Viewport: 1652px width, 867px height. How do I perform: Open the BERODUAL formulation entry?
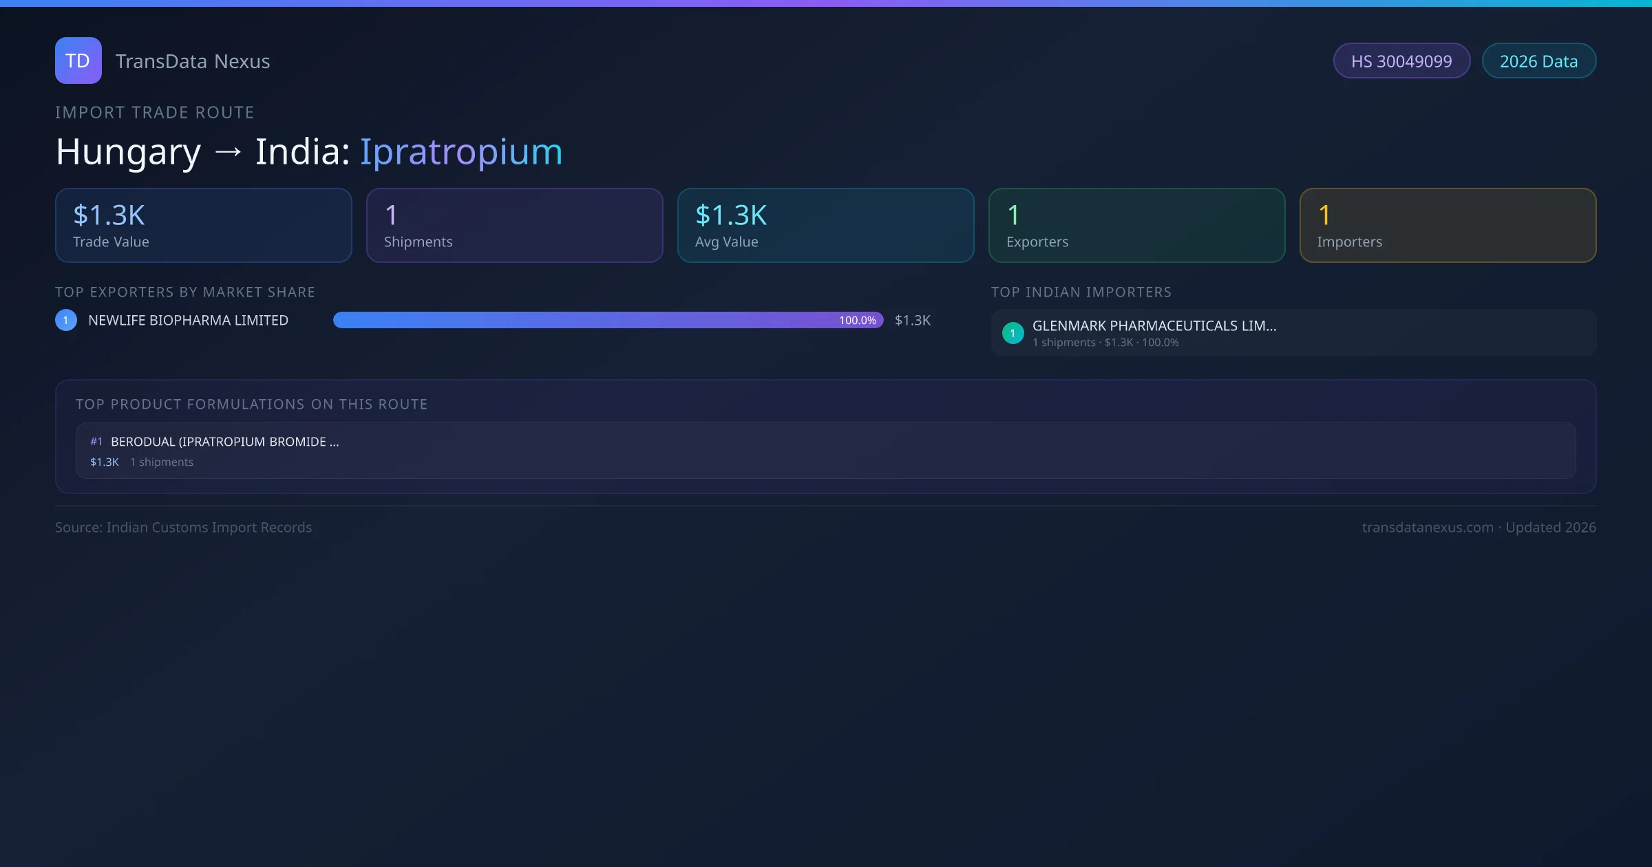pyautogui.click(x=825, y=451)
